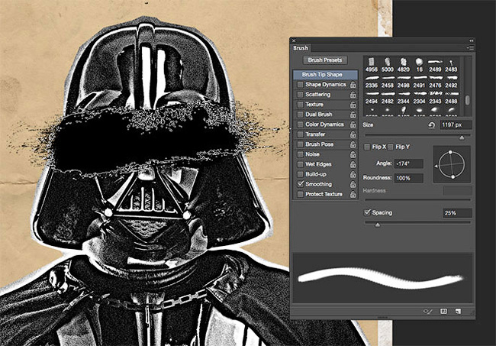The width and height of the screenshot is (496, 346).
Task: Enable Transfer checkbox
Action: coord(300,134)
